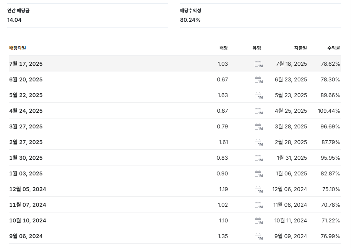Click the monthly icon in the 2월 27, 2025 row
This screenshot has height=248, width=351.
click(259, 142)
